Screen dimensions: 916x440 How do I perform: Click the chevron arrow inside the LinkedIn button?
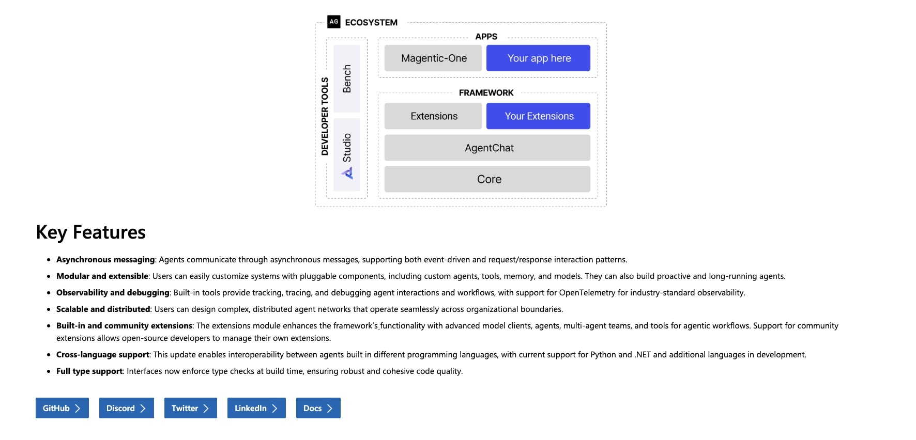[x=275, y=408]
